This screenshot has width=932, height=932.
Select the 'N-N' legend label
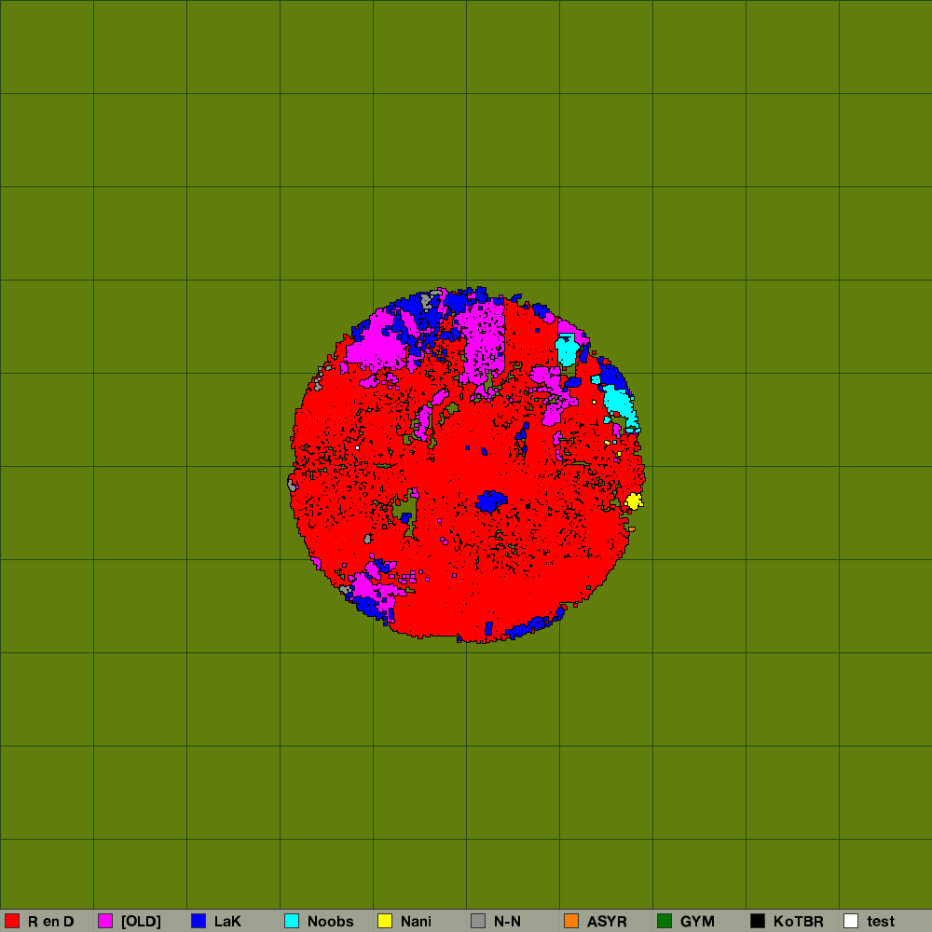tap(508, 922)
